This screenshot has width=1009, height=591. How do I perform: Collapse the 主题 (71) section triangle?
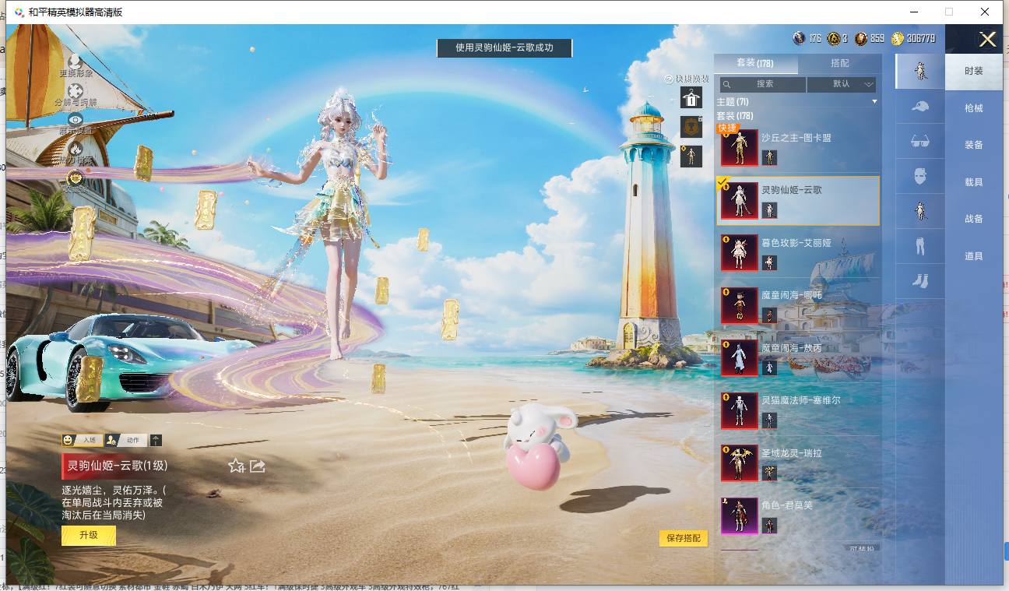(x=874, y=102)
